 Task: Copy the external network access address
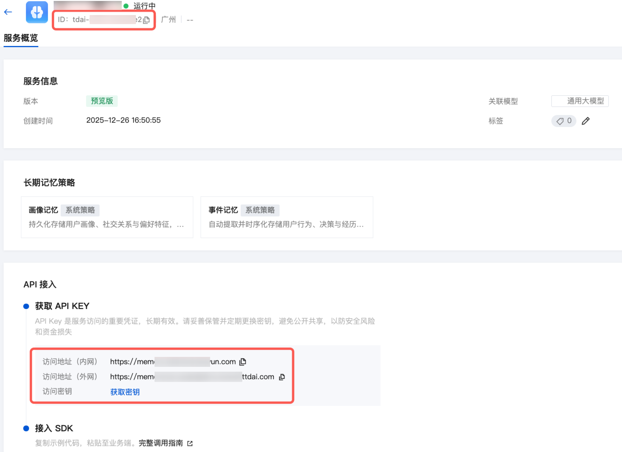click(x=282, y=377)
